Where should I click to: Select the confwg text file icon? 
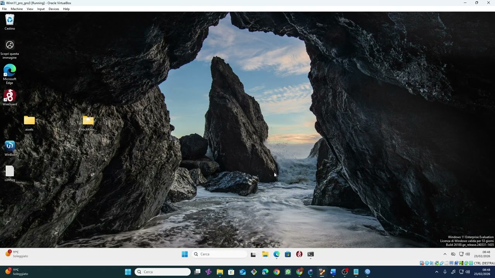(x=10, y=173)
